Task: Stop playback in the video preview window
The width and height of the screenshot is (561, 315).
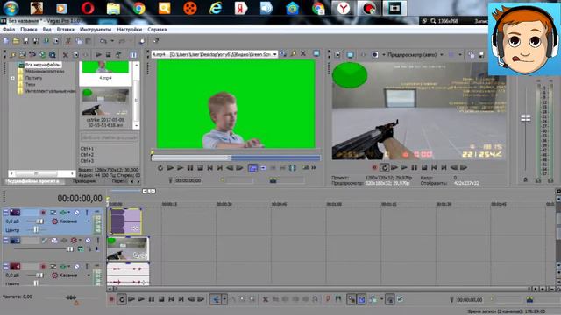Action: [424, 167]
